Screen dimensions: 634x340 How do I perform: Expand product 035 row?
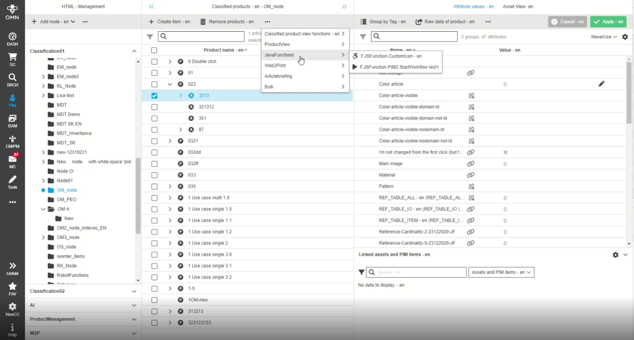170,186
